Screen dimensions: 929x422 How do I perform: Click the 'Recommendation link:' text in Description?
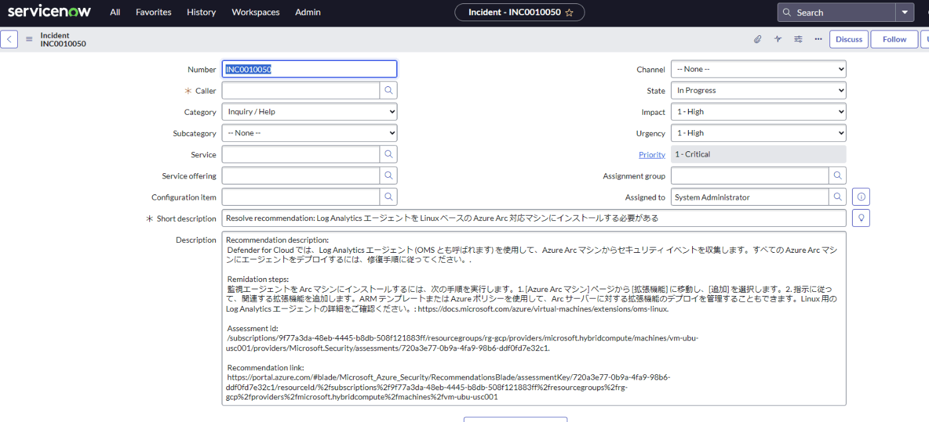(x=265, y=368)
